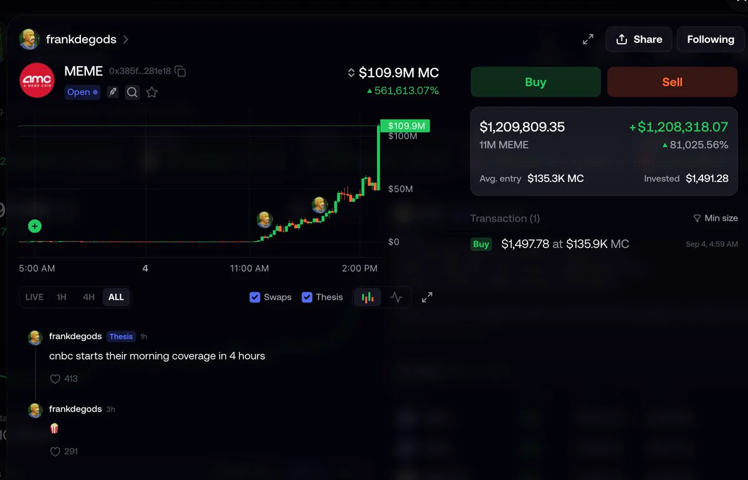Toggle market cap up-down arrows
Image resolution: width=748 pixels, height=480 pixels.
[x=351, y=73]
